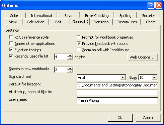
Task: Expand the Standard font dropdown arrow
Action: pyautogui.click(x=123, y=77)
